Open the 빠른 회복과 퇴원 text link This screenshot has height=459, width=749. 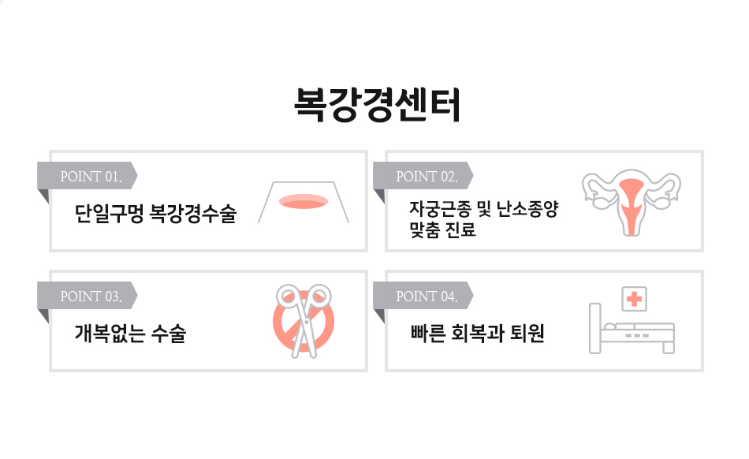pos(477,334)
